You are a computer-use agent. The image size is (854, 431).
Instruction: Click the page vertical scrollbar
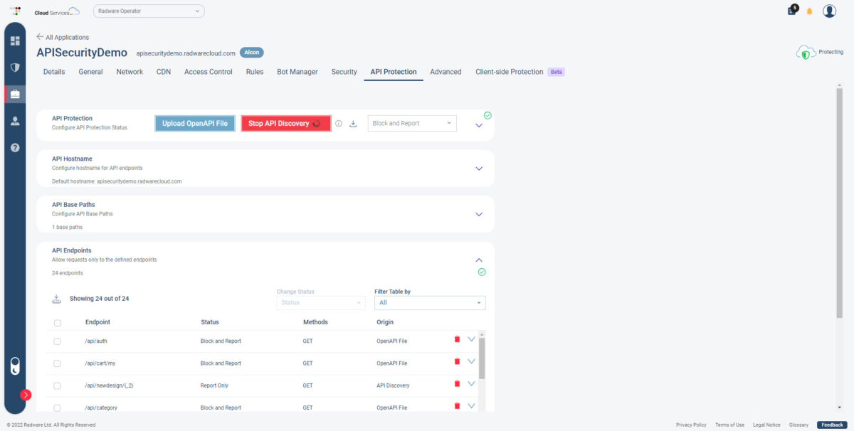pos(840,203)
